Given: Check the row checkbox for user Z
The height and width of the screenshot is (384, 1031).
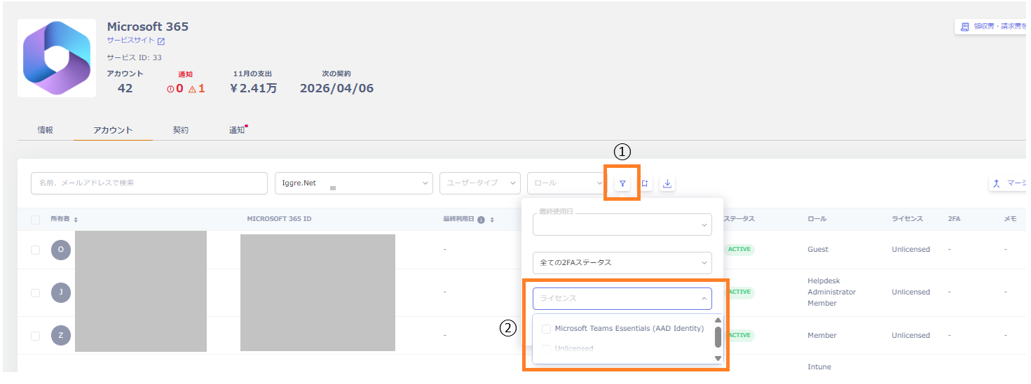Looking at the screenshot, I should [x=36, y=336].
